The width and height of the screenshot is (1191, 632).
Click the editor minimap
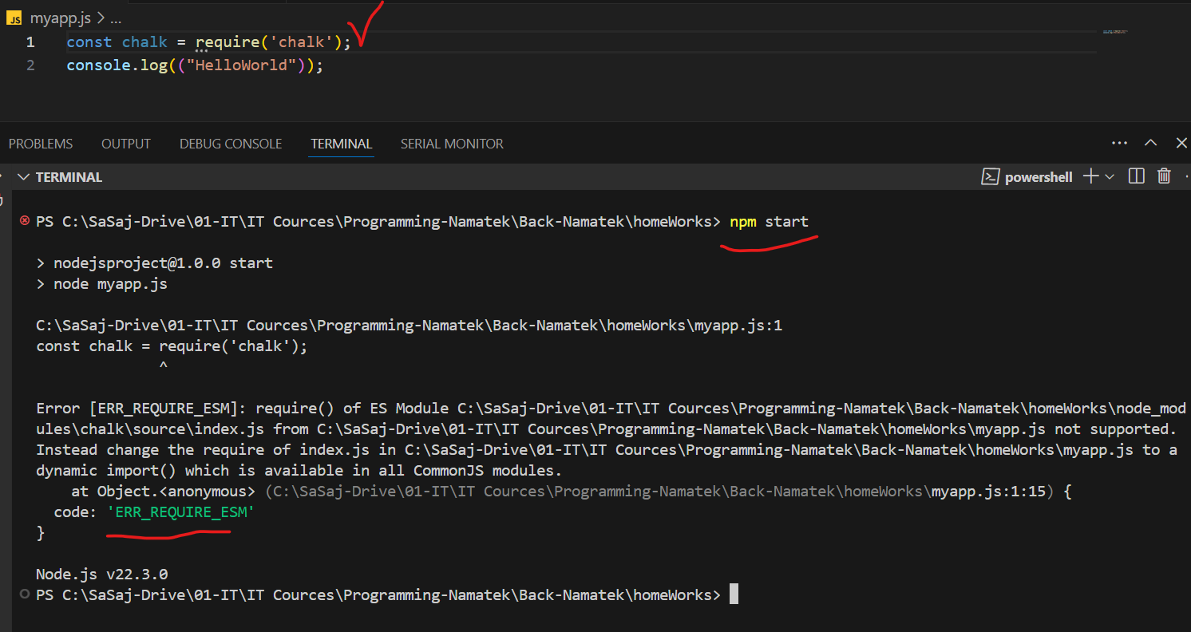1115,32
